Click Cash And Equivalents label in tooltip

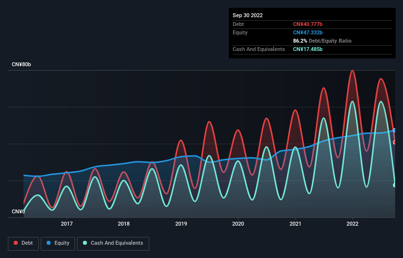[x=259, y=49]
